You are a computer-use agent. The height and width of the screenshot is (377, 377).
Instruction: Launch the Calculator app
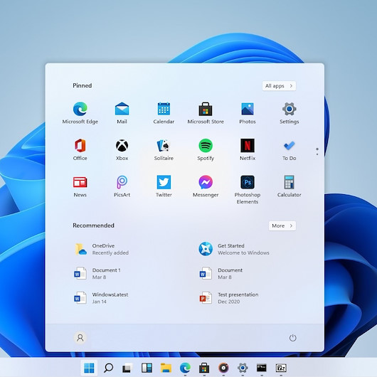pyautogui.click(x=290, y=186)
